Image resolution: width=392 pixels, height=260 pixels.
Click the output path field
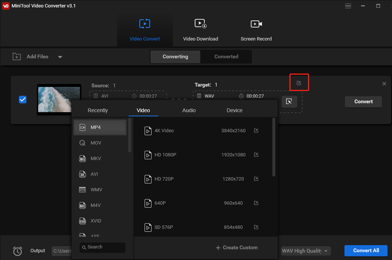click(x=61, y=251)
